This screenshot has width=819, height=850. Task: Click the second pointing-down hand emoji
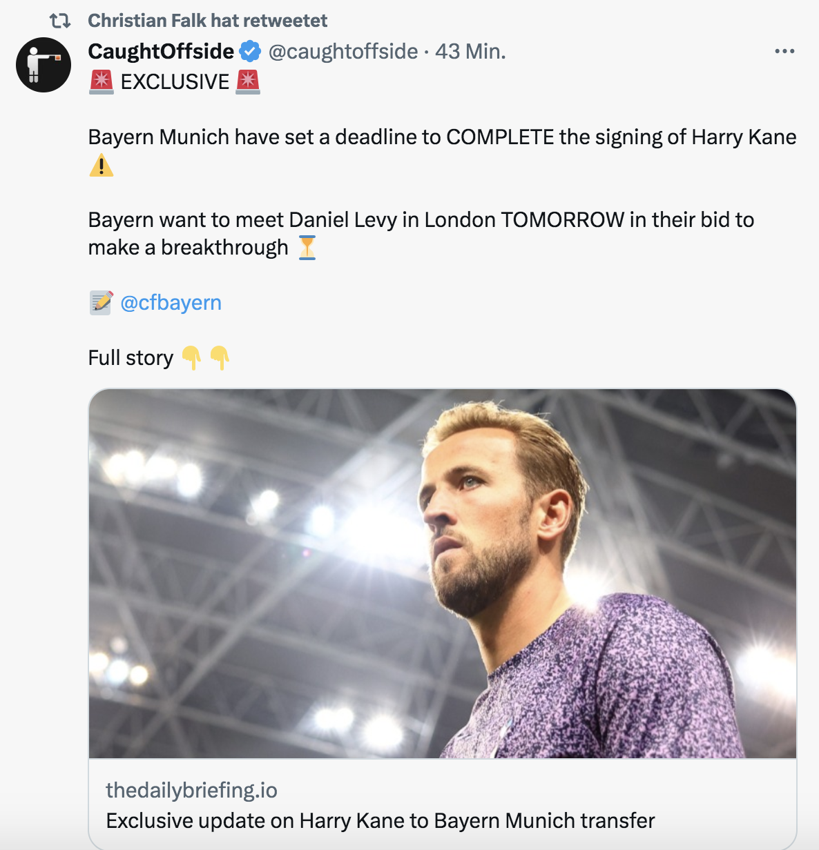(x=220, y=357)
